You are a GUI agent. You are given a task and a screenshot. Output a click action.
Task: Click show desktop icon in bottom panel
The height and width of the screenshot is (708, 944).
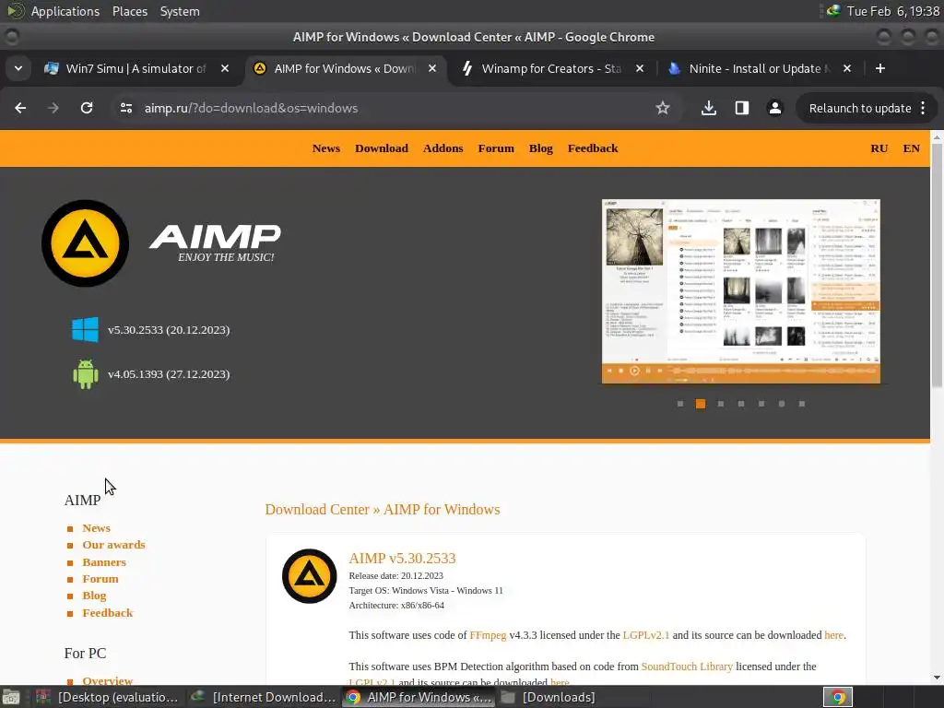(11, 697)
